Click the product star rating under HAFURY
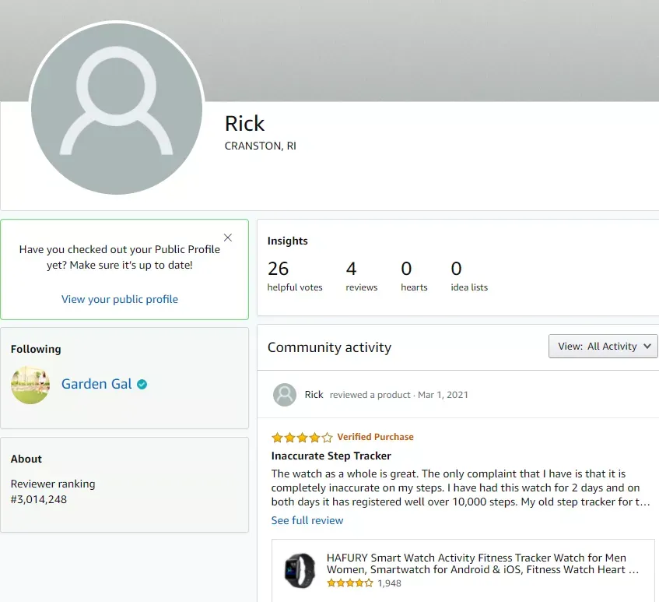 (349, 583)
